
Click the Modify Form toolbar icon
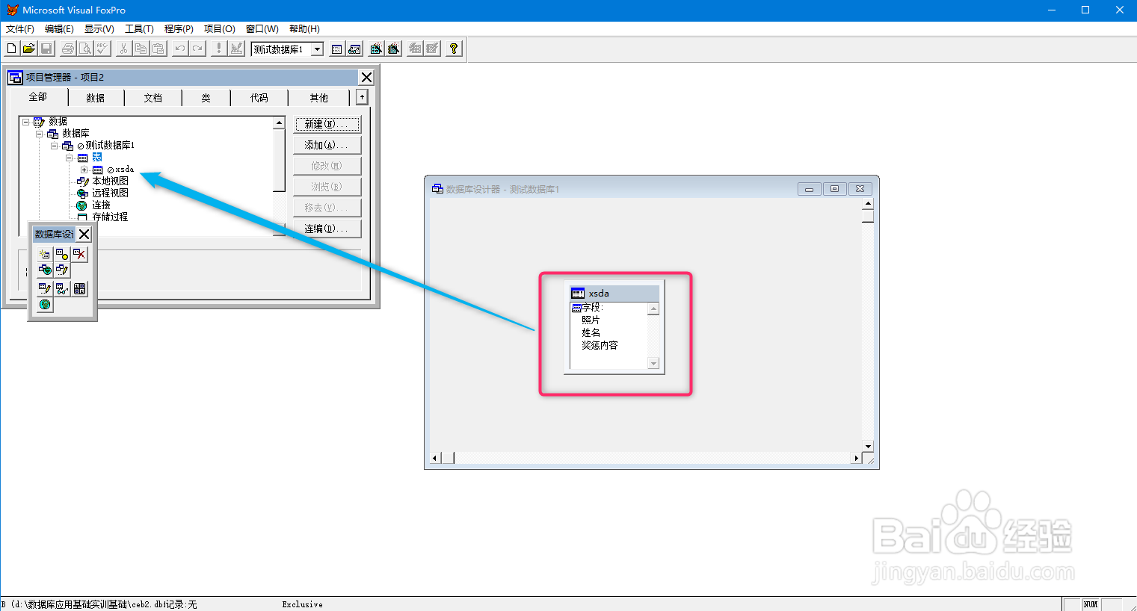(x=236, y=49)
